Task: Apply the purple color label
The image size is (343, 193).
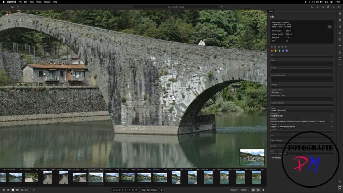Action: pyautogui.click(x=287, y=50)
